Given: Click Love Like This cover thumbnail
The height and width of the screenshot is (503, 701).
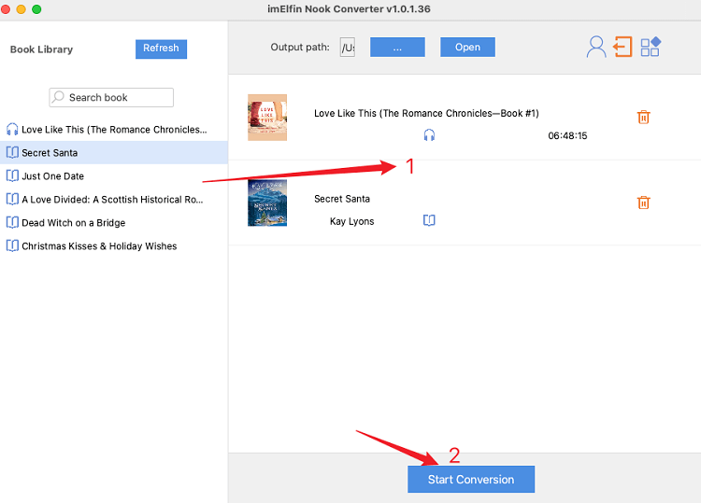Looking at the screenshot, I should (267, 118).
